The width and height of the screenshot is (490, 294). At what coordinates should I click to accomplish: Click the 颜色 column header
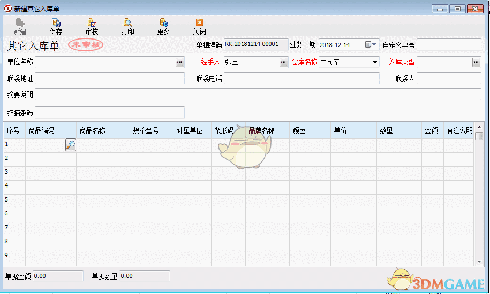tap(310, 130)
